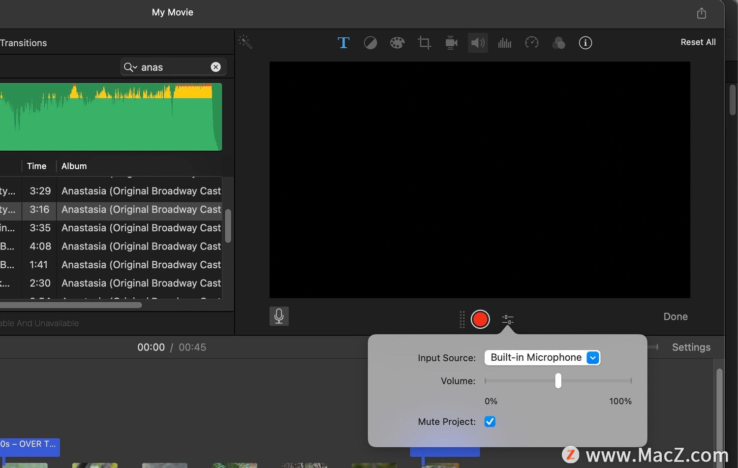This screenshot has width=738, height=468.
Task: Click the track list horizontal scrollbar
Action: click(x=71, y=305)
